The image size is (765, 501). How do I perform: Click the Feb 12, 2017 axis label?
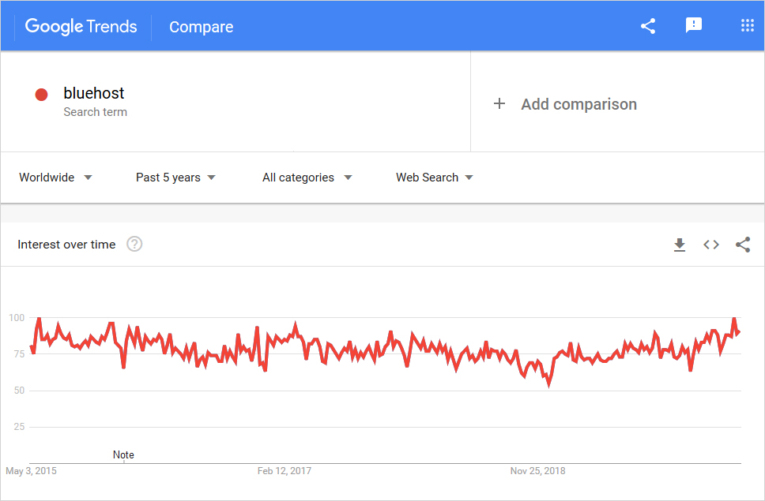click(x=285, y=471)
